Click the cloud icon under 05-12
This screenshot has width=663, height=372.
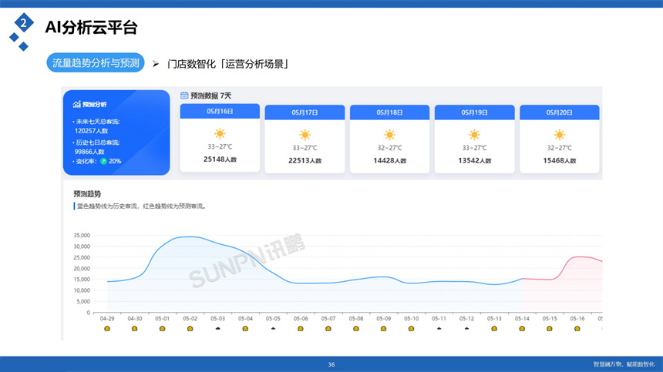467,328
